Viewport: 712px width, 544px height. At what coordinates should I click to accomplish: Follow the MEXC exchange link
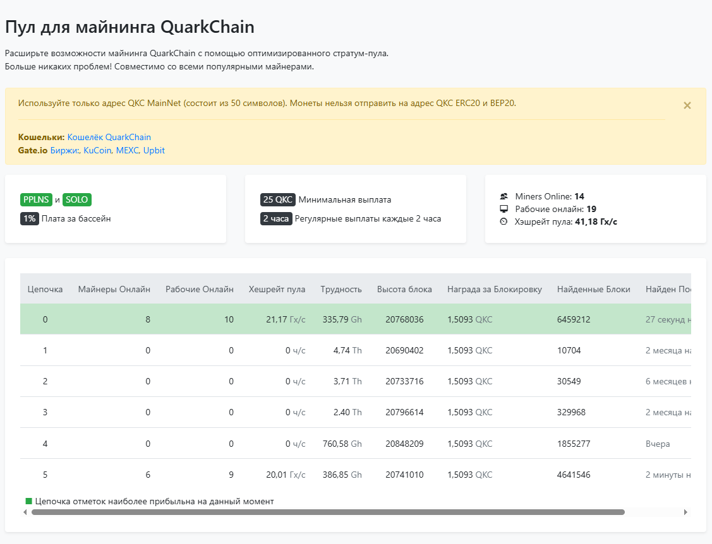tap(128, 150)
